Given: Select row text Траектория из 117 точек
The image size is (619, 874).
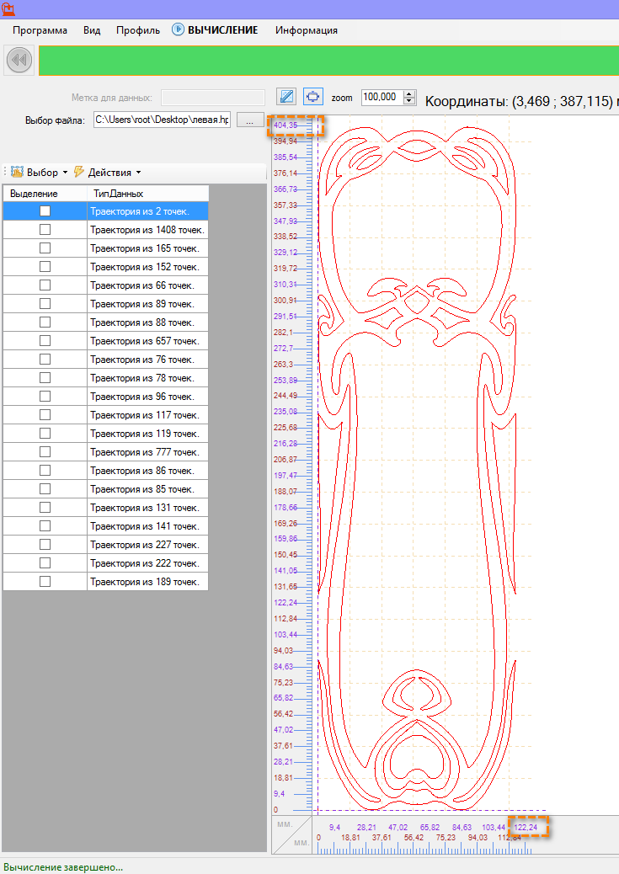Looking at the screenshot, I should tap(145, 415).
